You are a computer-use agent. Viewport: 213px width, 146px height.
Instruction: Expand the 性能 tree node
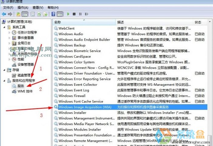click(x=9, y=59)
